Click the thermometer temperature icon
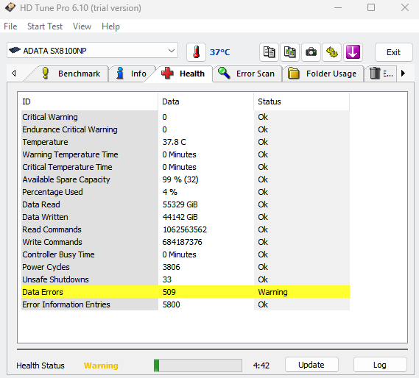This screenshot has width=419, height=378. pos(196,52)
